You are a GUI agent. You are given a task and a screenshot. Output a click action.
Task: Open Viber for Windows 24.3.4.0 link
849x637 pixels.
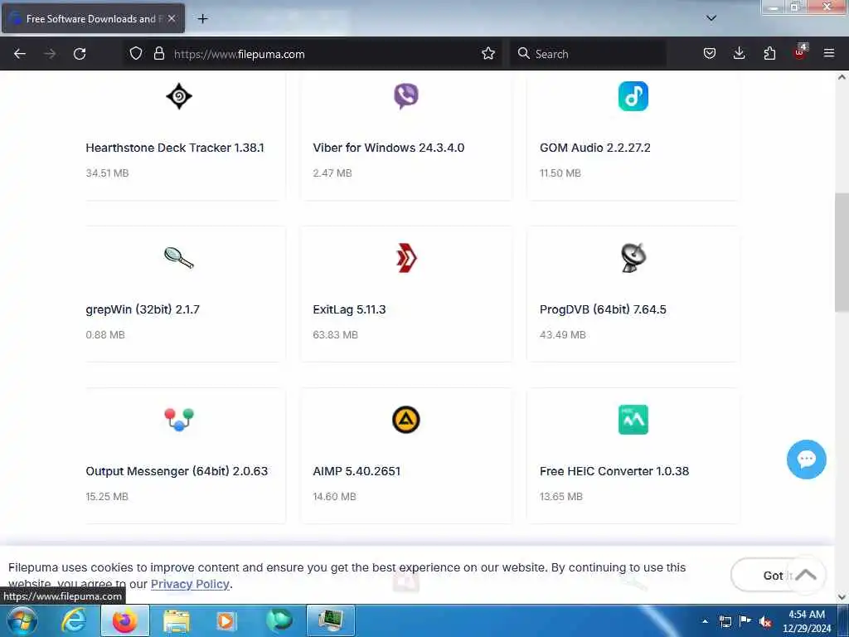click(x=388, y=148)
